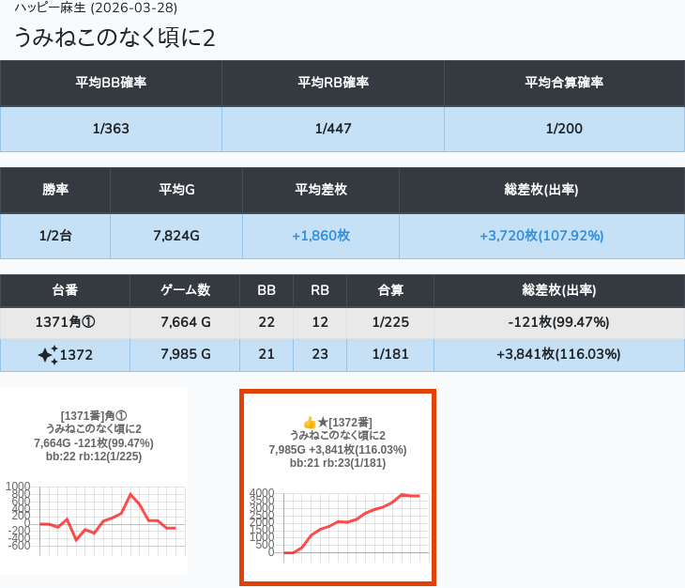The height and width of the screenshot is (588, 685).
Task: Click the RB column header
Action: click(320, 290)
